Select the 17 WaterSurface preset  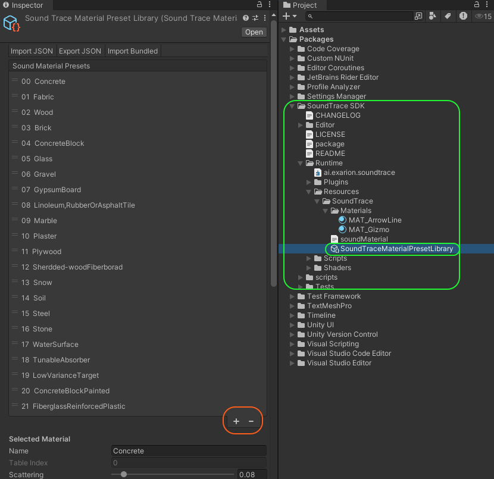pos(138,344)
